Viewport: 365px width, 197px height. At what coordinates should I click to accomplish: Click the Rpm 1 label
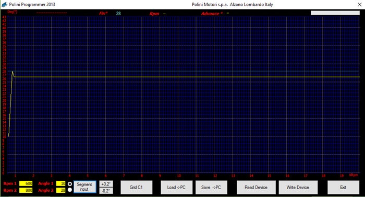coord(10,184)
